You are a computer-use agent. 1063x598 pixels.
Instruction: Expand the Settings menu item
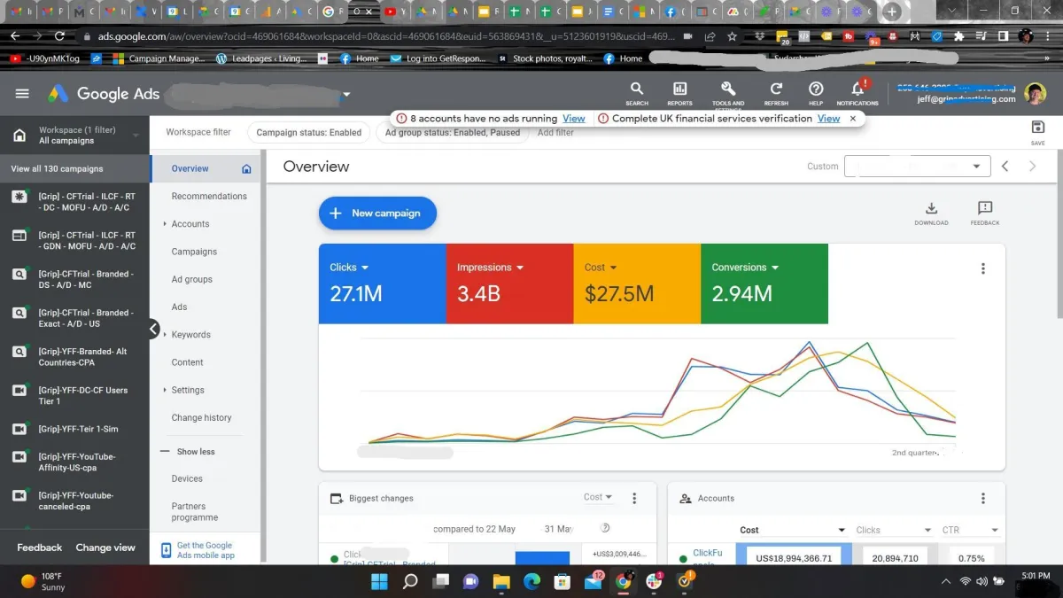coord(165,390)
